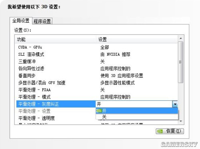This screenshot has width=200, height=149.
Task: Click 应用程序控制的 value for 平滑处理 - 模式
Action: tap(115, 97)
